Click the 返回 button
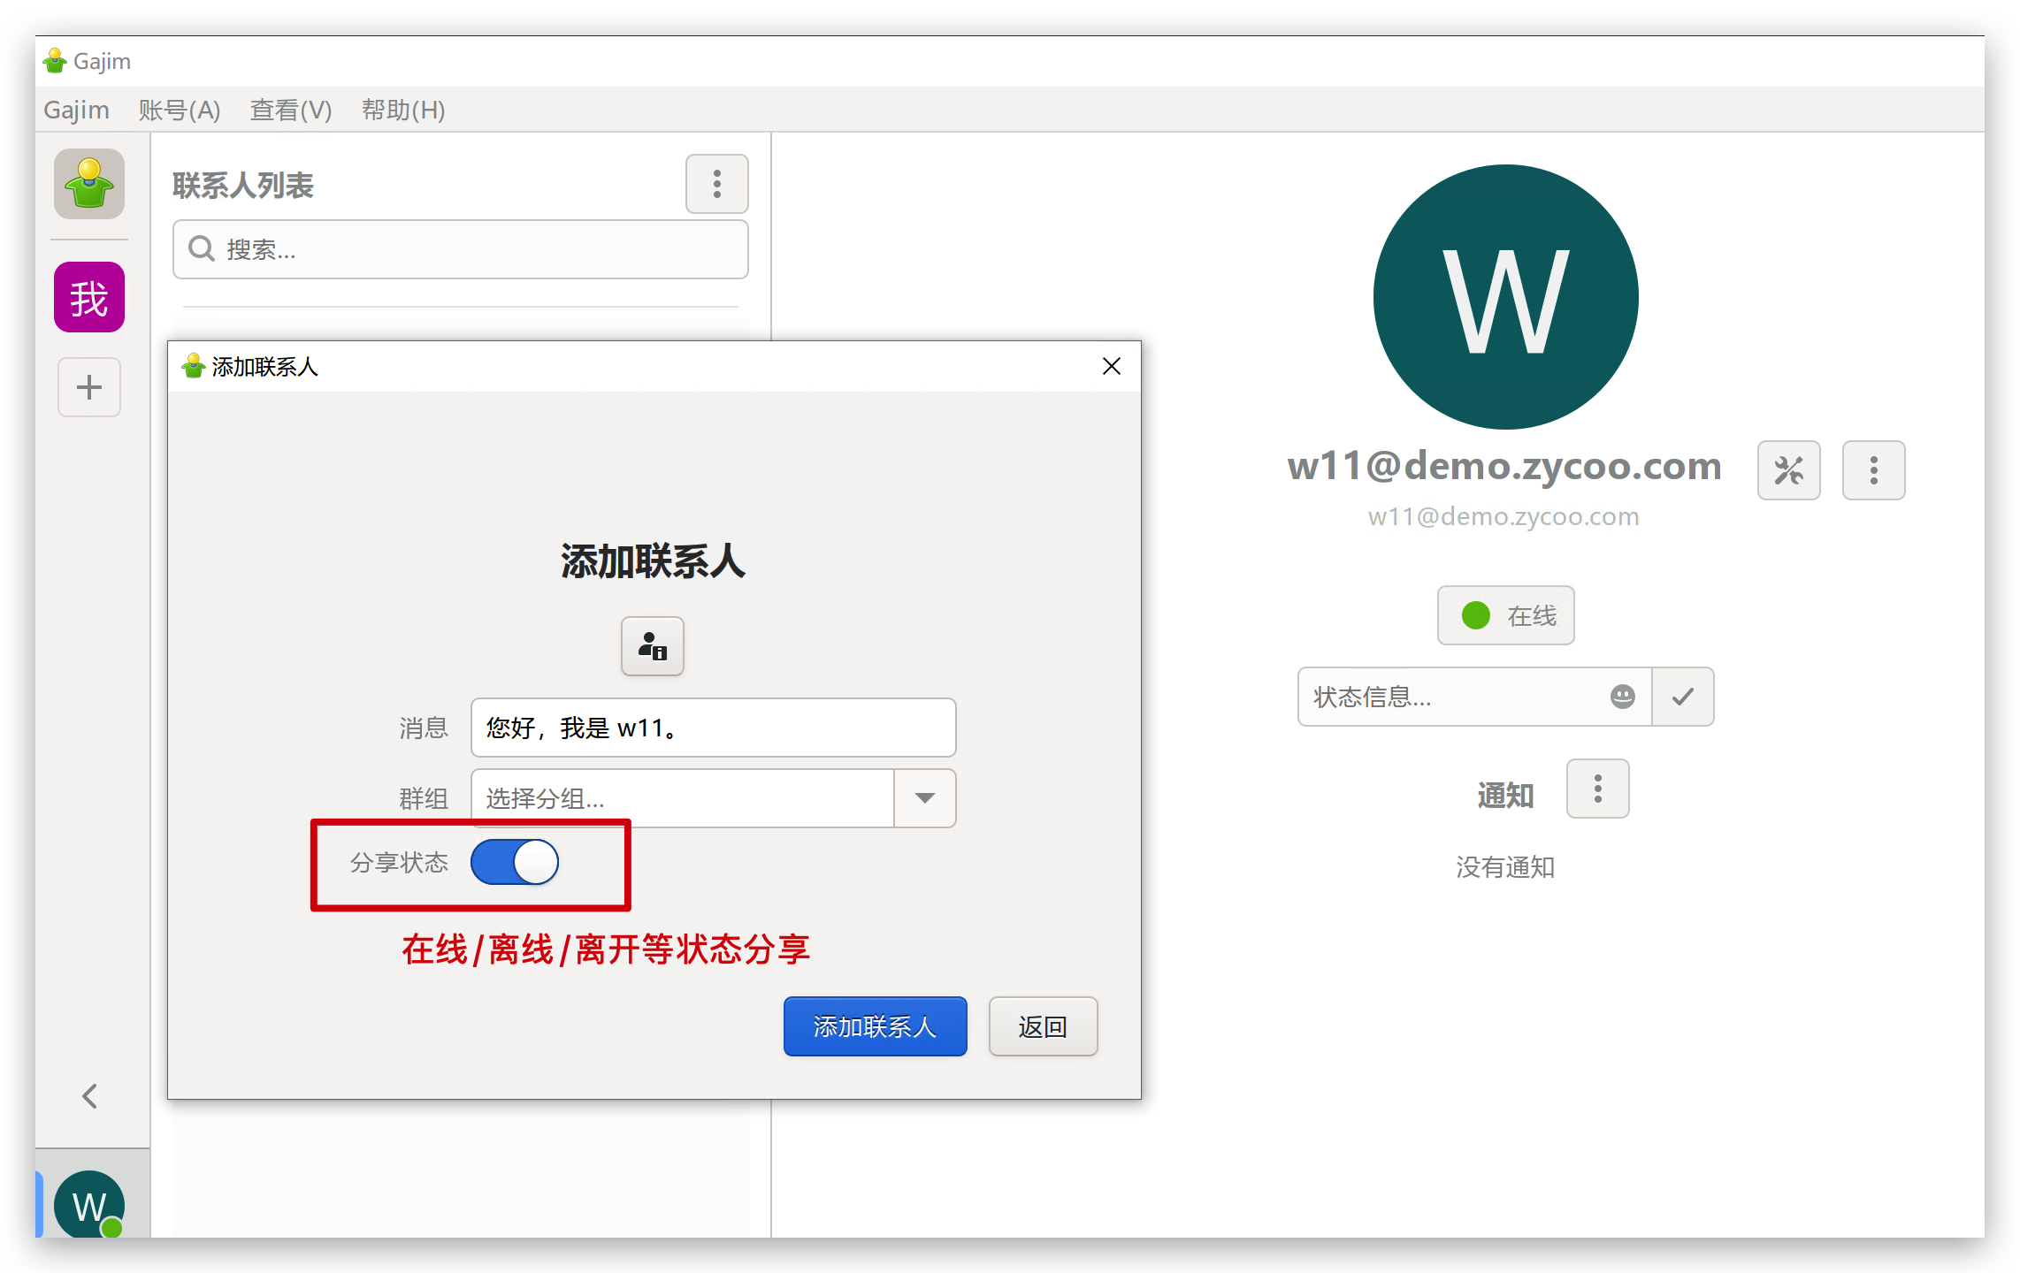Screen dimensions: 2020x1273 coord(1044,1026)
